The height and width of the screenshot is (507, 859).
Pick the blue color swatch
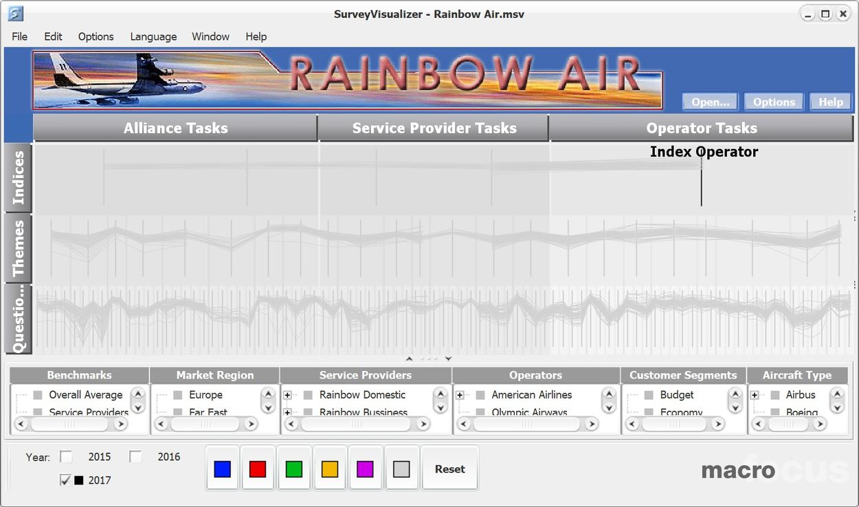coord(222,469)
